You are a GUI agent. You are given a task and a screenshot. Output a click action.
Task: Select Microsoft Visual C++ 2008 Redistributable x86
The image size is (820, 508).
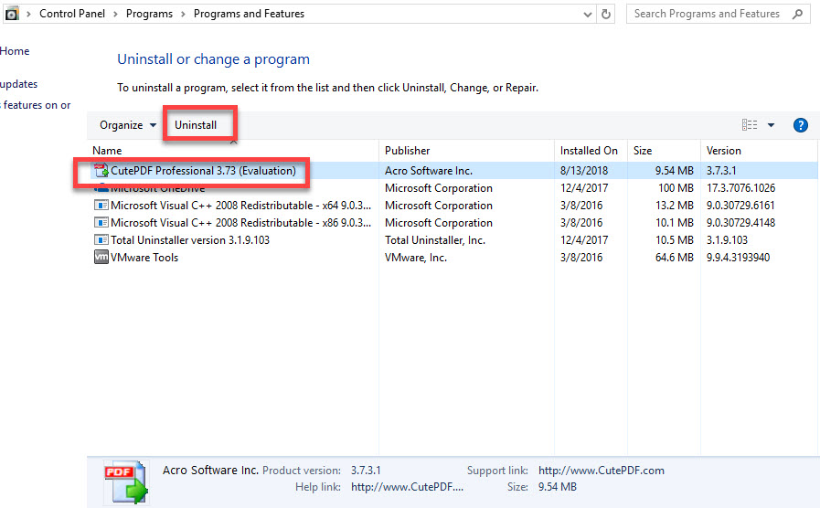pyautogui.click(x=241, y=223)
